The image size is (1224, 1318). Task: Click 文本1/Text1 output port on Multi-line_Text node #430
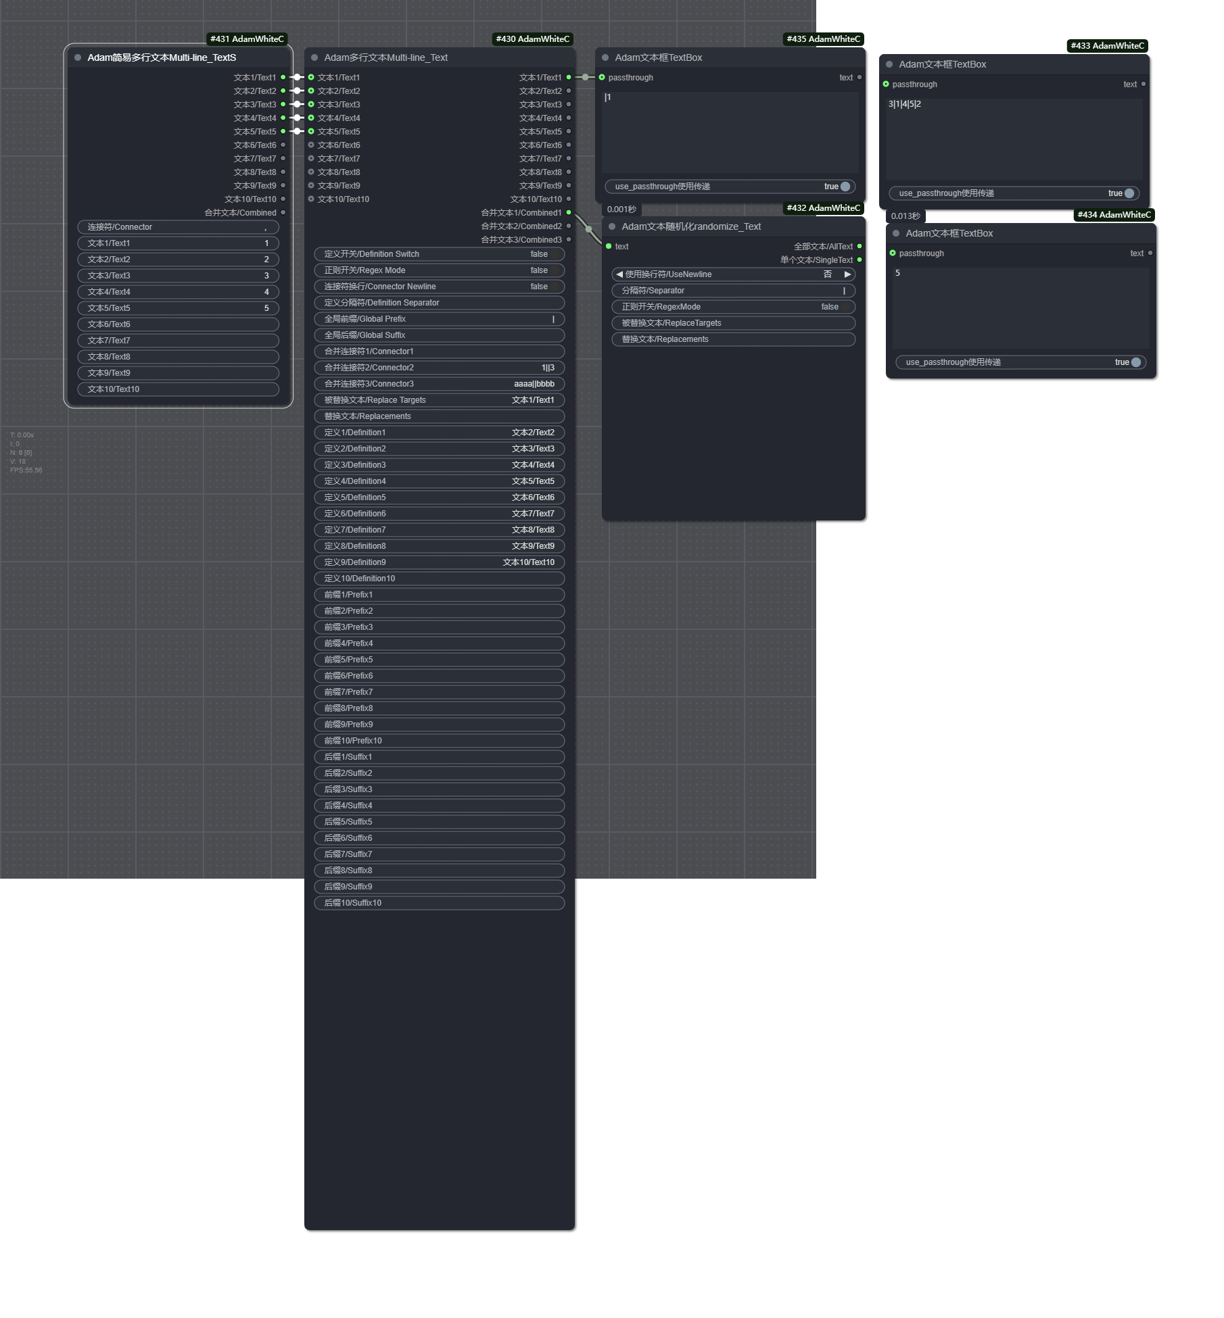click(569, 77)
